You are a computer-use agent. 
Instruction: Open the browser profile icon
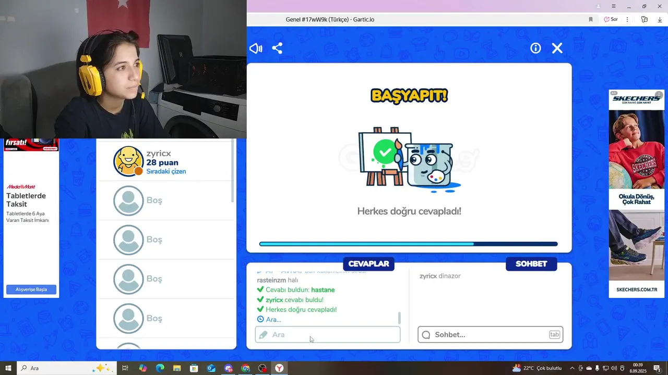click(599, 6)
